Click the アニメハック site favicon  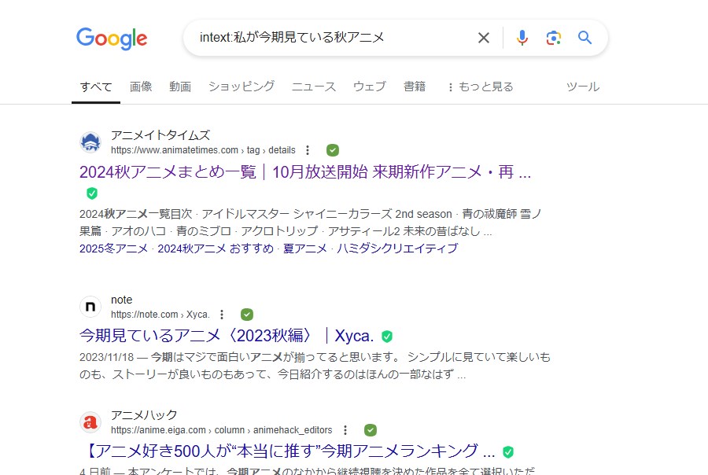pos(90,422)
